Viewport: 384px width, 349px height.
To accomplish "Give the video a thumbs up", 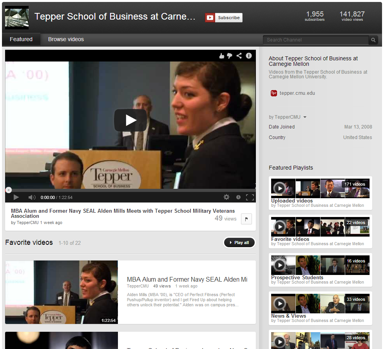I will (222, 56).
